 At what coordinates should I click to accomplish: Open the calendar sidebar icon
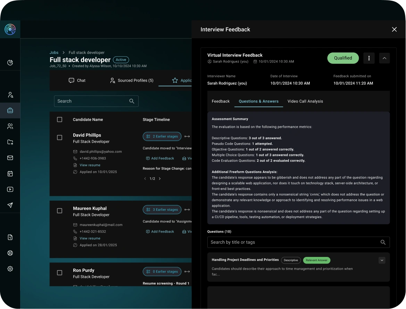pos(10,174)
